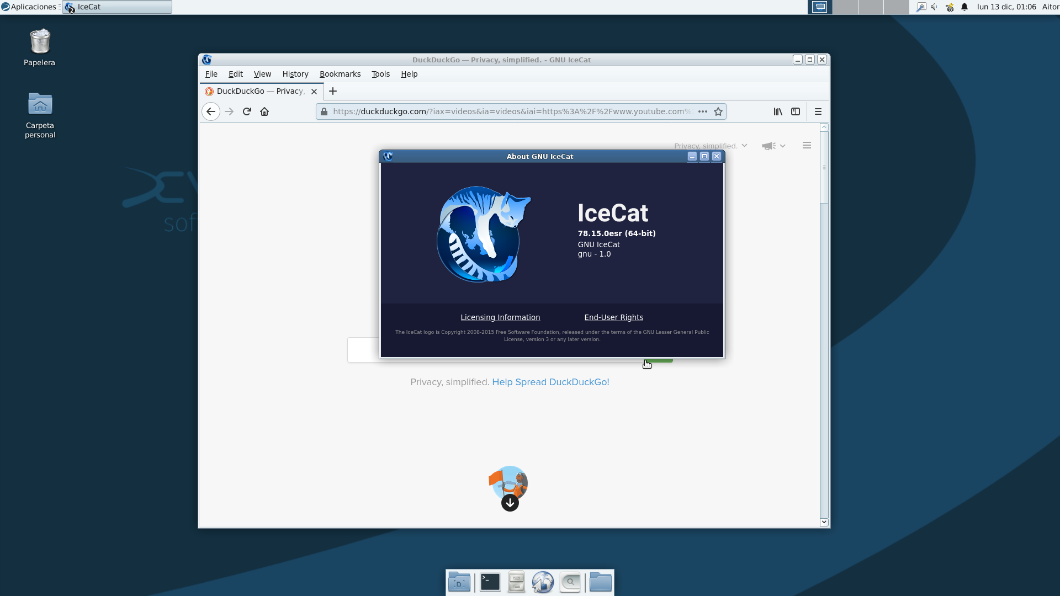Click the IceCat logo in About dialog
1060x596 pixels.
[x=484, y=234]
